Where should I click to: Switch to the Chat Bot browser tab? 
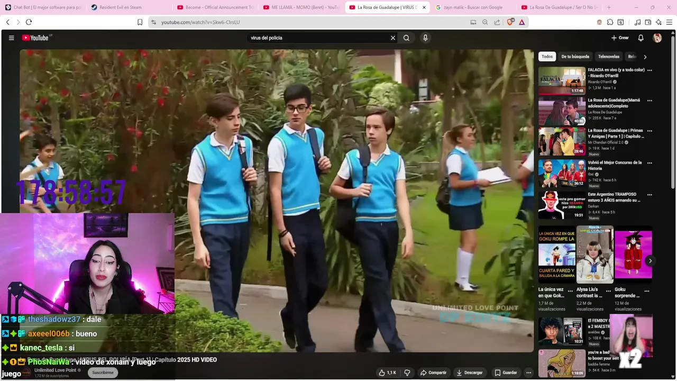point(43,7)
